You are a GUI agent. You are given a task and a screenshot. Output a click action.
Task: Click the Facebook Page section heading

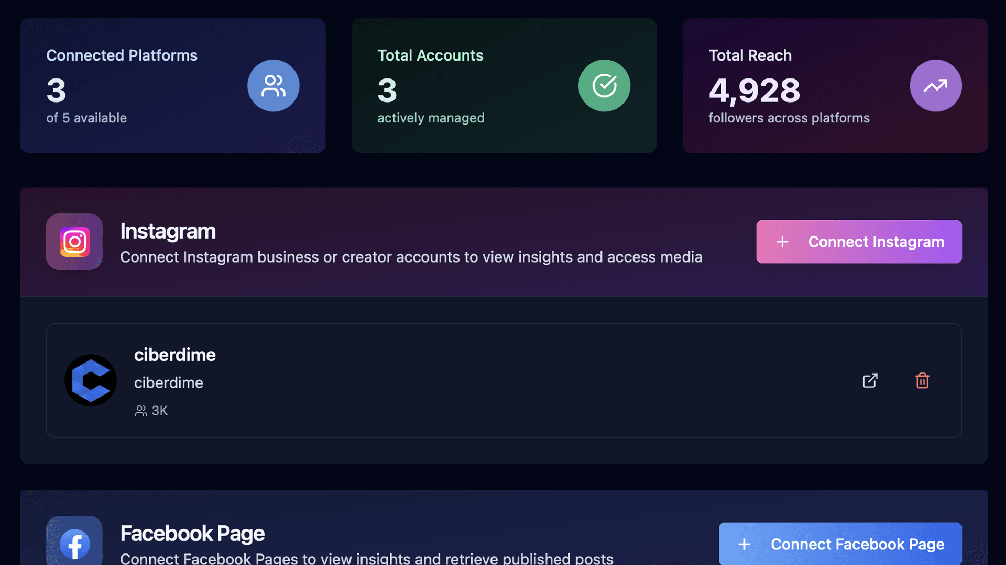192,534
